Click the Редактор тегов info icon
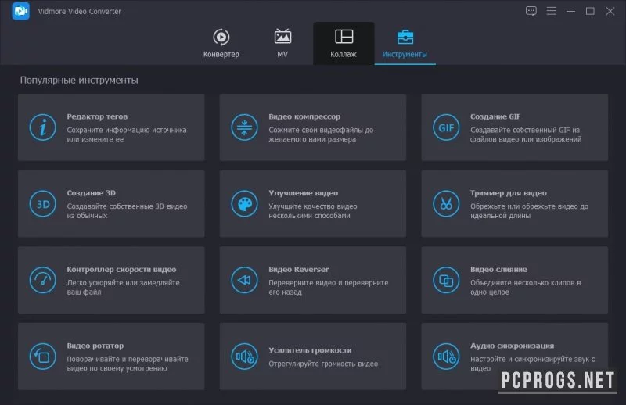Screen dimensions: 626x405 click(x=43, y=127)
